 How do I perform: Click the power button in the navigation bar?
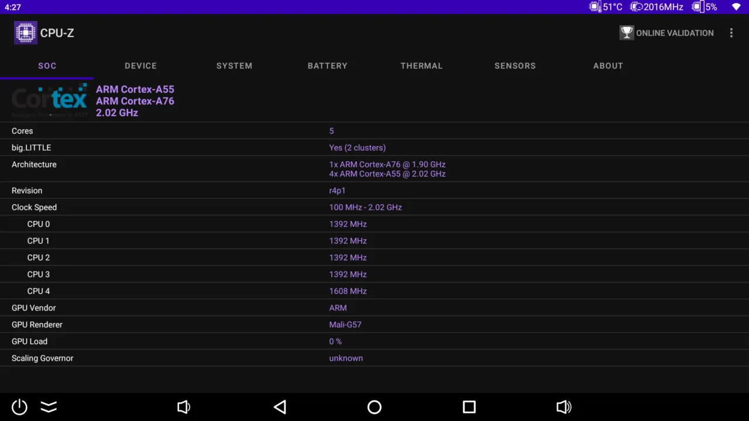[x=19, y=407]
